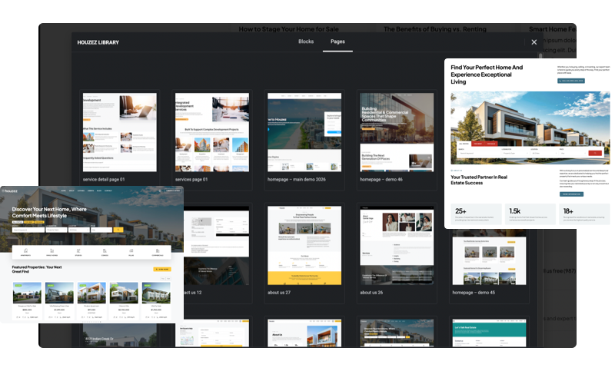Click the Home menu item in left preview

(x=63, y=190)
